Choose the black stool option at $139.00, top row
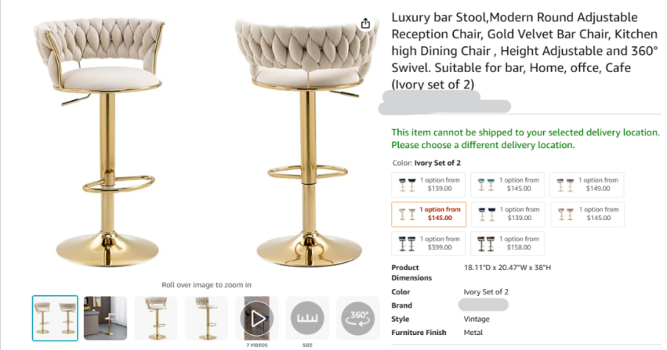 click(428, 184)
